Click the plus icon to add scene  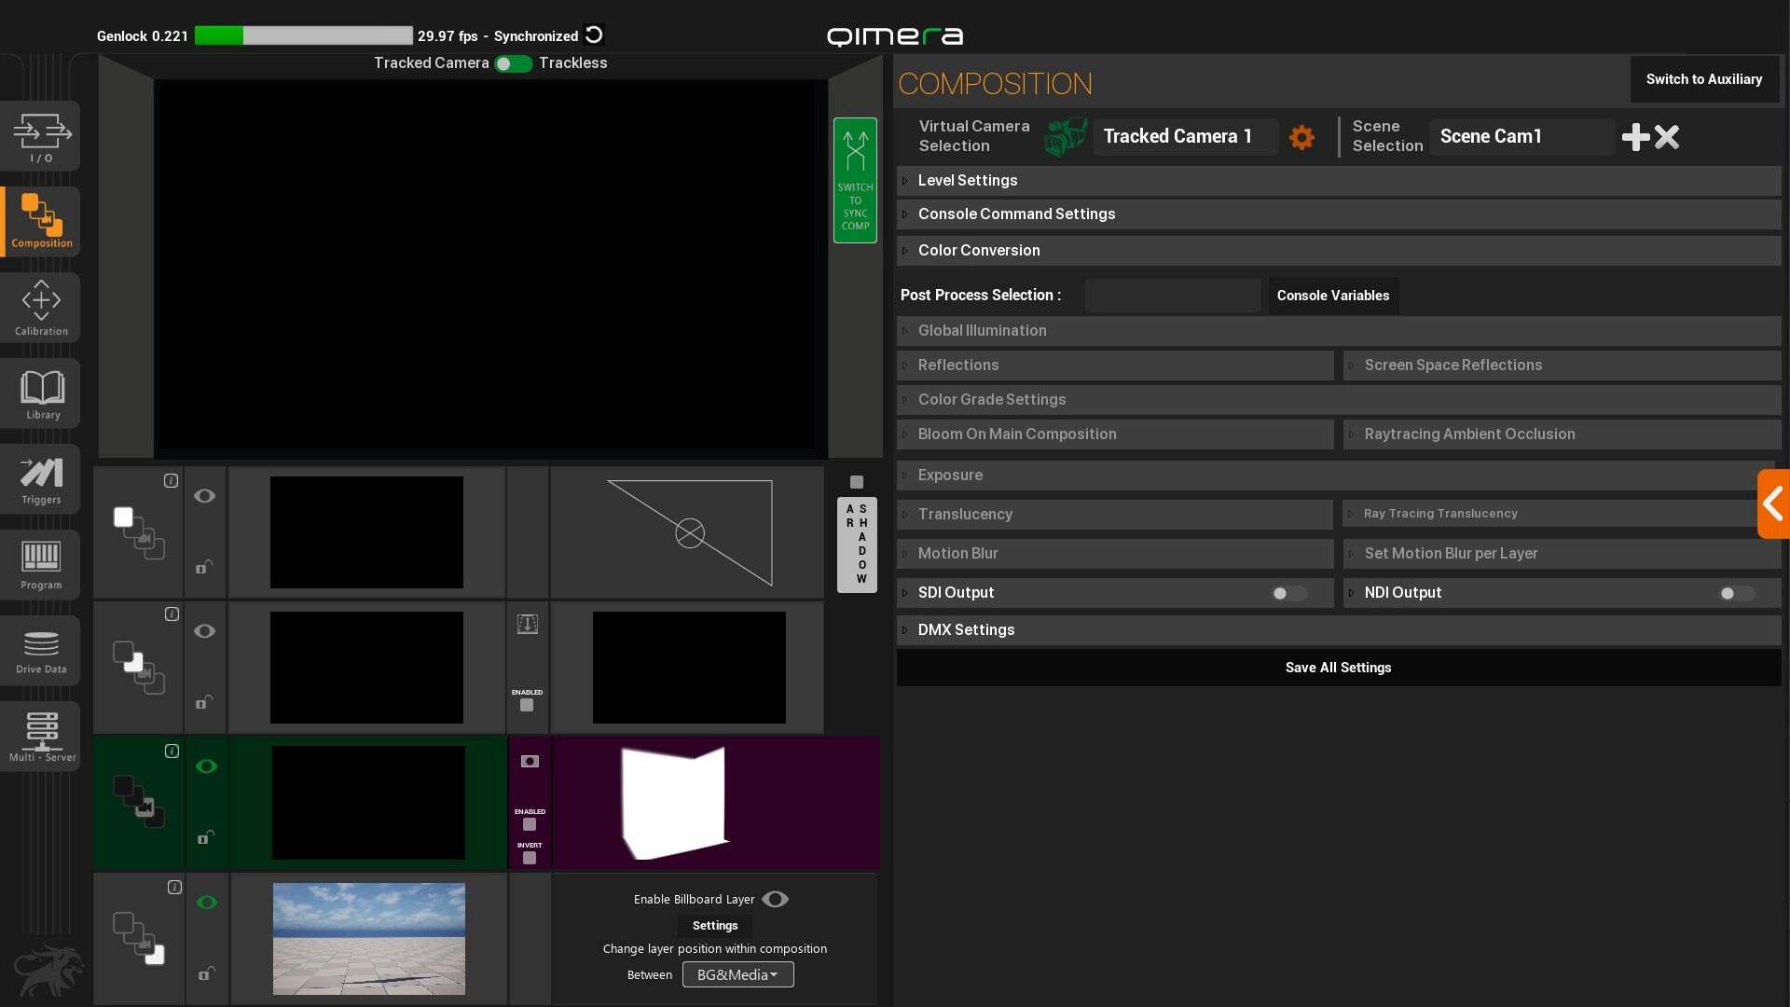coord(1635,137)
